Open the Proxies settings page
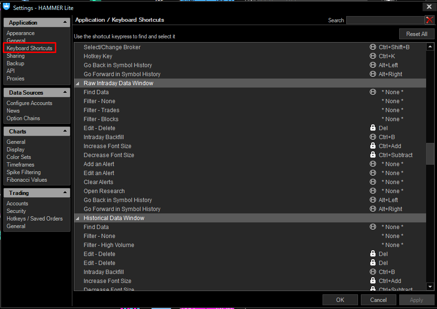 coord(15,79)
